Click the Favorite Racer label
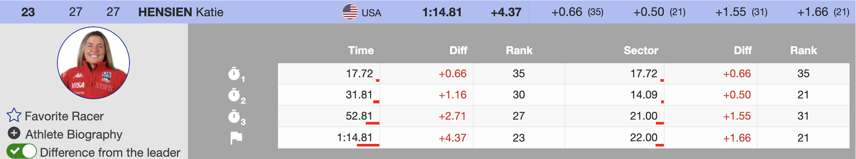Screen dimensions: 856x159 tap(64, 116)
